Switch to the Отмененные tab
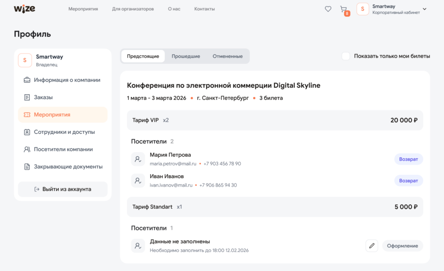The width and height of the screenshot is (444, 271). tap(228, 56)
